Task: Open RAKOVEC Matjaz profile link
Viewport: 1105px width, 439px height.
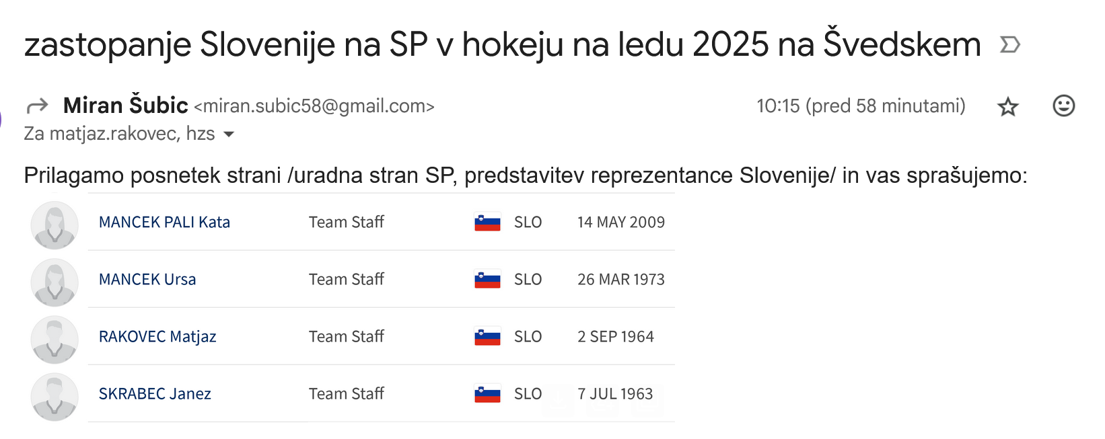Action: coord(157,336)
